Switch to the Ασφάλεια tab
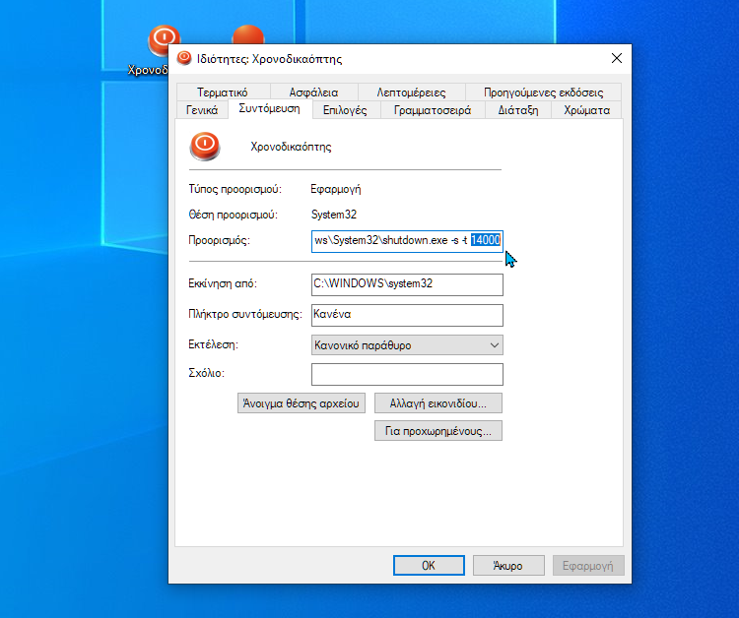Image resolution: width=739 pixels, height=618 pixels. coord(313,93)
